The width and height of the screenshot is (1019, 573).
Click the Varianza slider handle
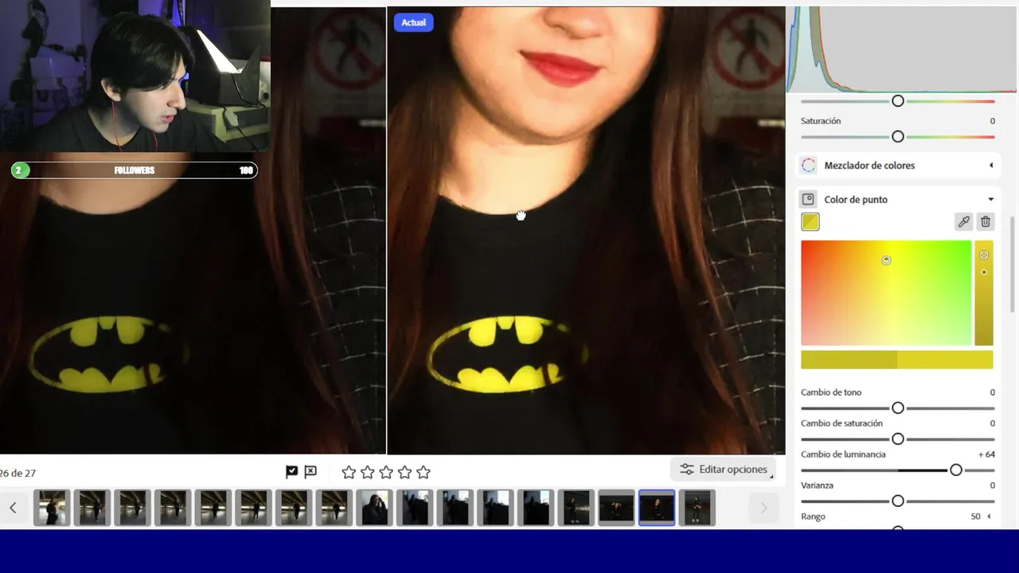tap(898, 501)
